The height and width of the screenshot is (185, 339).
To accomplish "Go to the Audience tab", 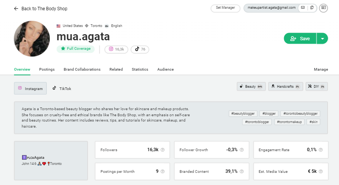I will coord(165,70).
